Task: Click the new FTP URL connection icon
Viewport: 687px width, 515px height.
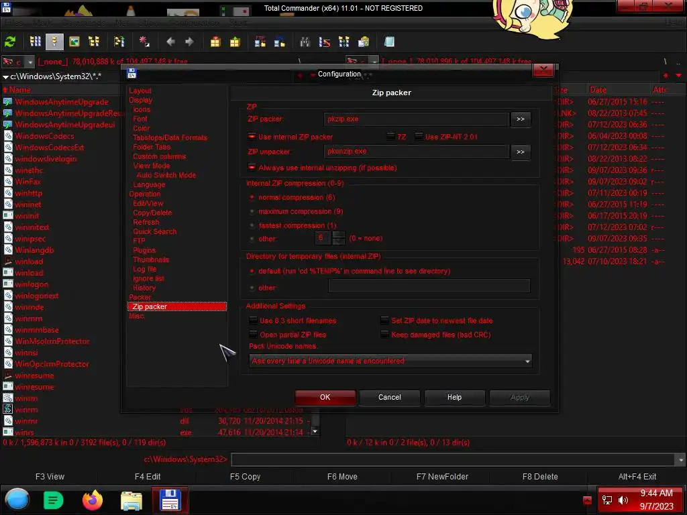Action: (x=280, y=42)
